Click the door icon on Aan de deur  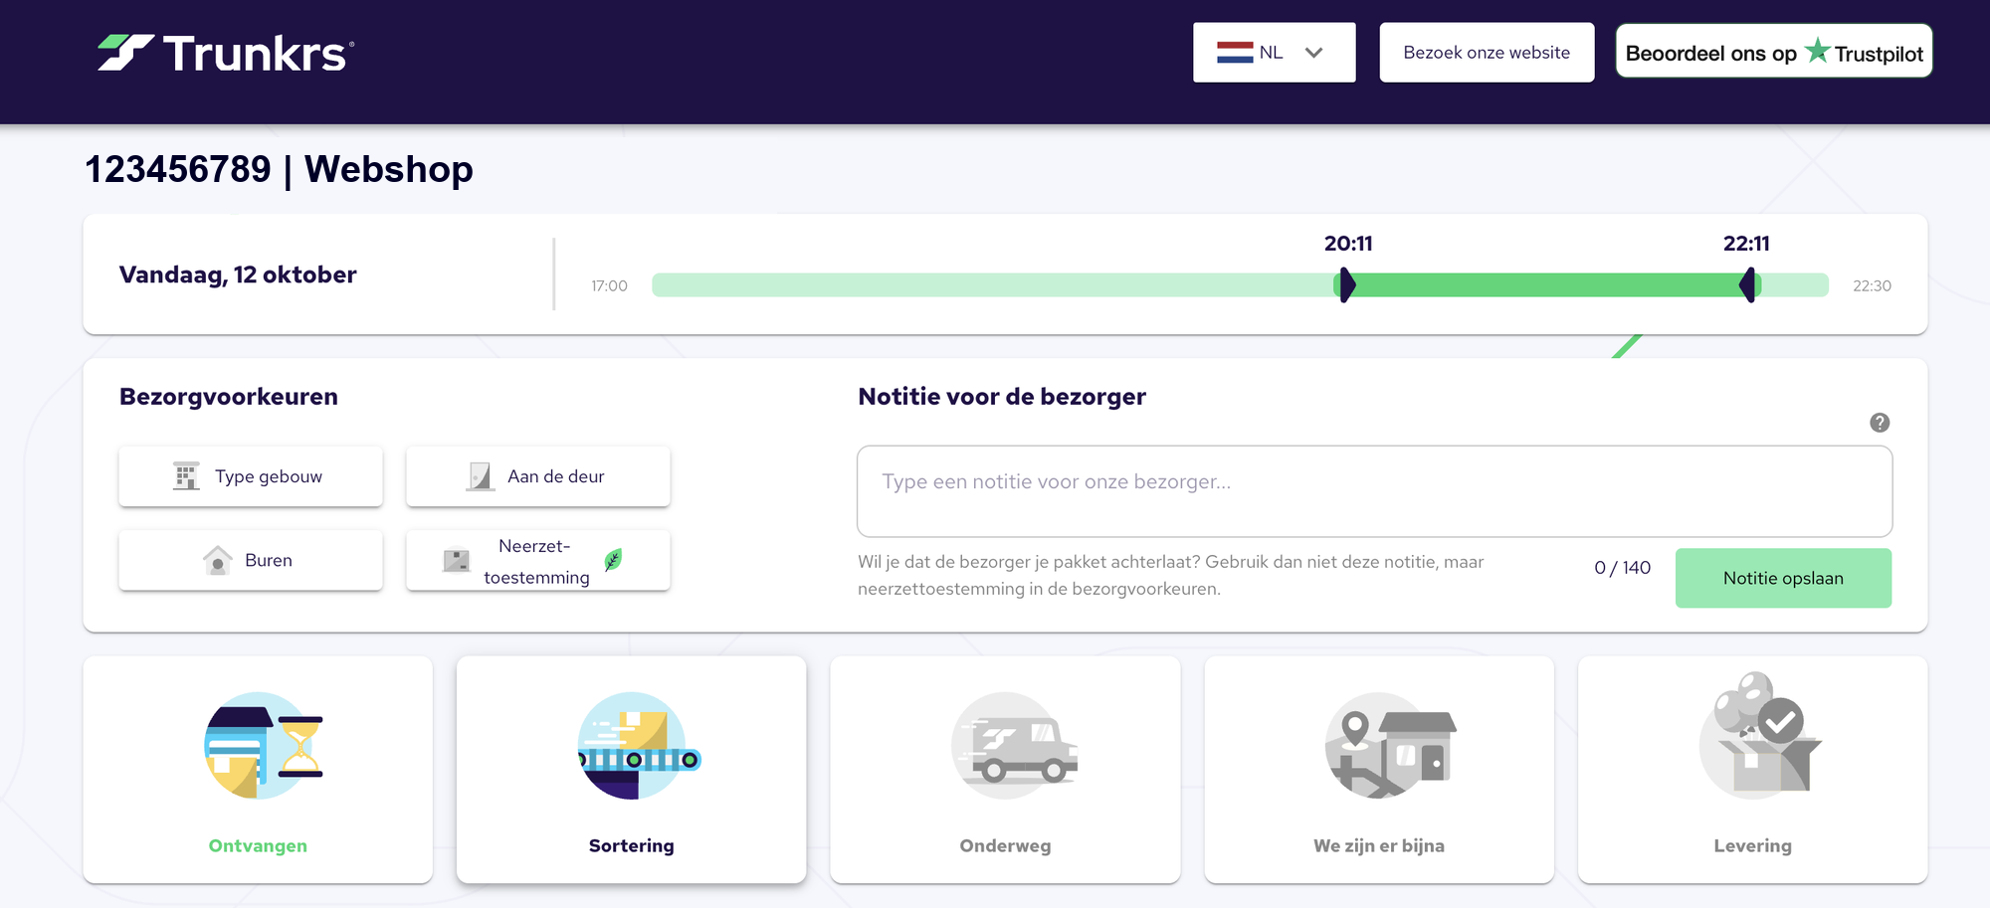[x=481, y=476]
